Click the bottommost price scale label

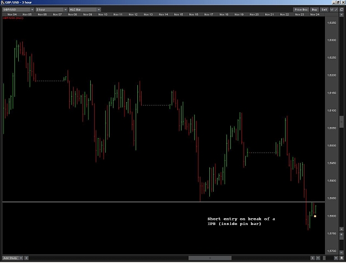pyautogui.click(x=332, y=251)
